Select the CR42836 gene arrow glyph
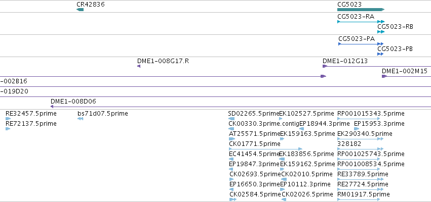The height and width of the screenshot is (202, 431). 80,10
